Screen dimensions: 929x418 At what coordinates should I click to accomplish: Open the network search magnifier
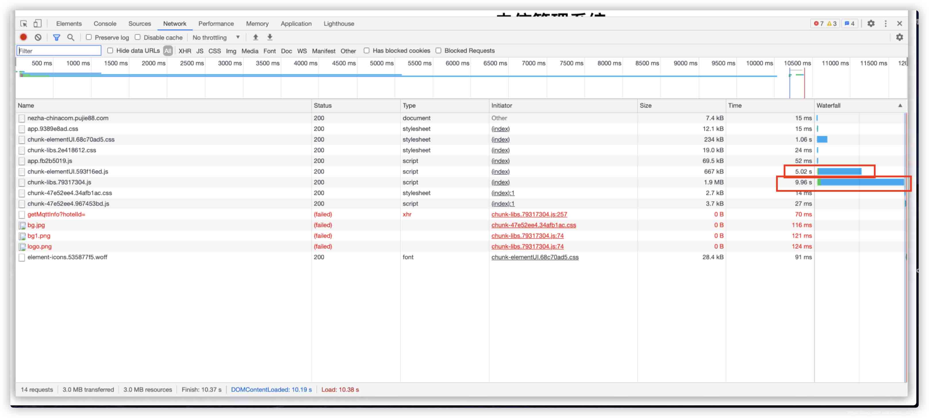[x=71, y=37]
